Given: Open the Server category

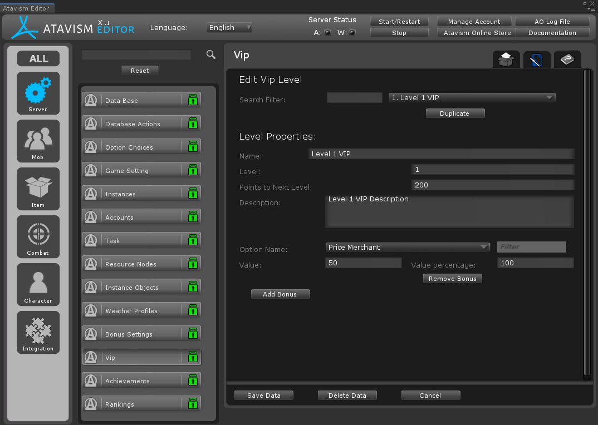Looking at the screenshot, I should (x=38, y=93).
